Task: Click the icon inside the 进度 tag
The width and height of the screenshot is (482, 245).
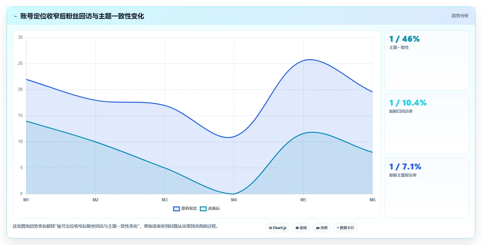Action: point(318,228)
